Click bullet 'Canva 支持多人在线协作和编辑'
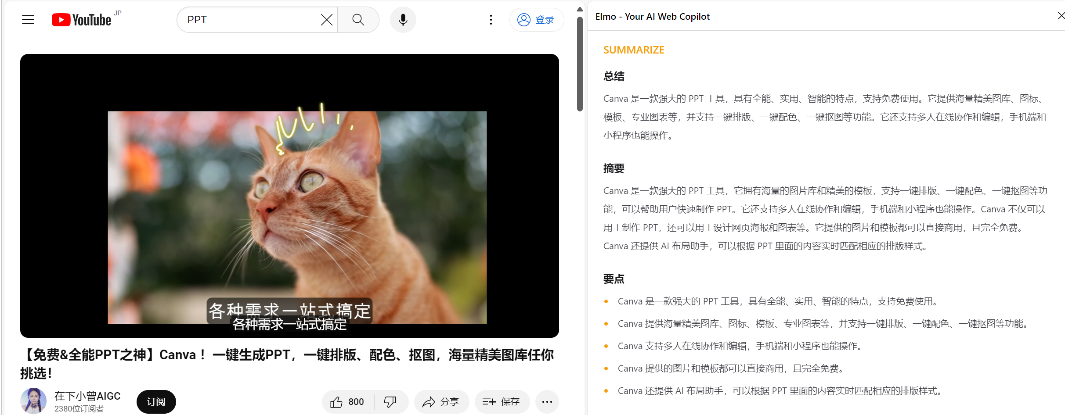The image size is (1065, 415). pos(742,346)
